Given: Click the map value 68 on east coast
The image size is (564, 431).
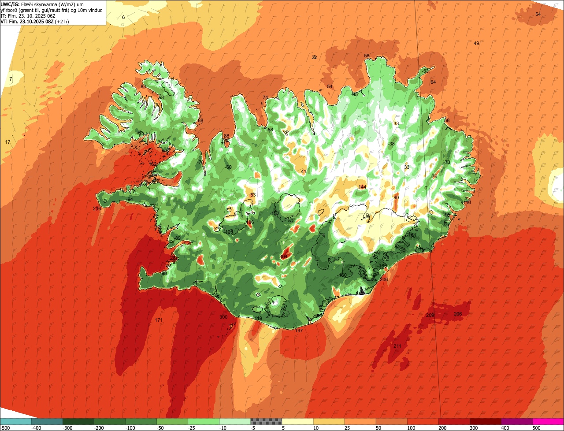Looking at the screenshot, I should click(447, 120).
